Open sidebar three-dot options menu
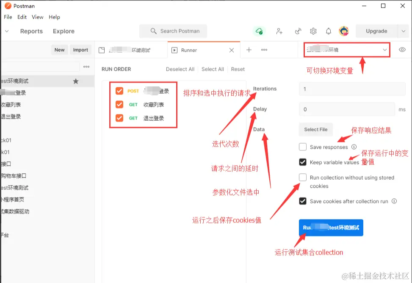412x283 pixels. pos(86,67)
